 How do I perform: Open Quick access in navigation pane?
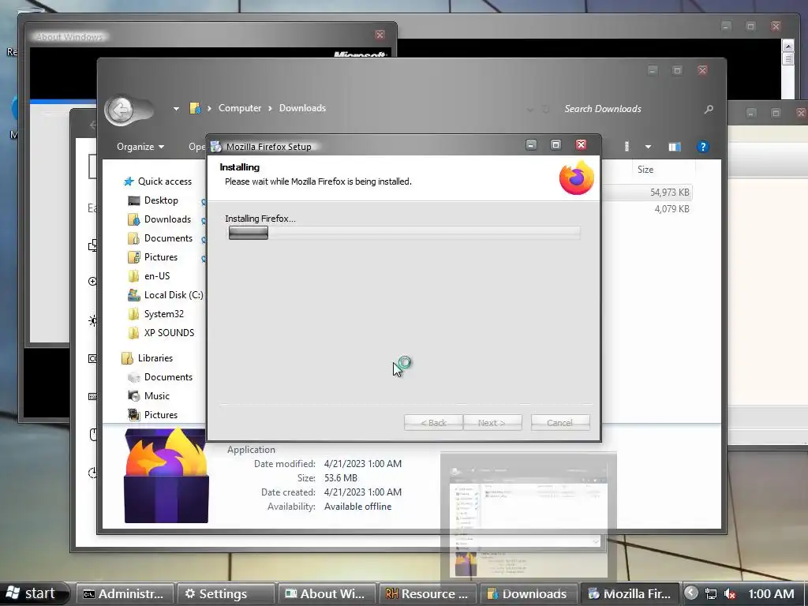tap(164, 181)
